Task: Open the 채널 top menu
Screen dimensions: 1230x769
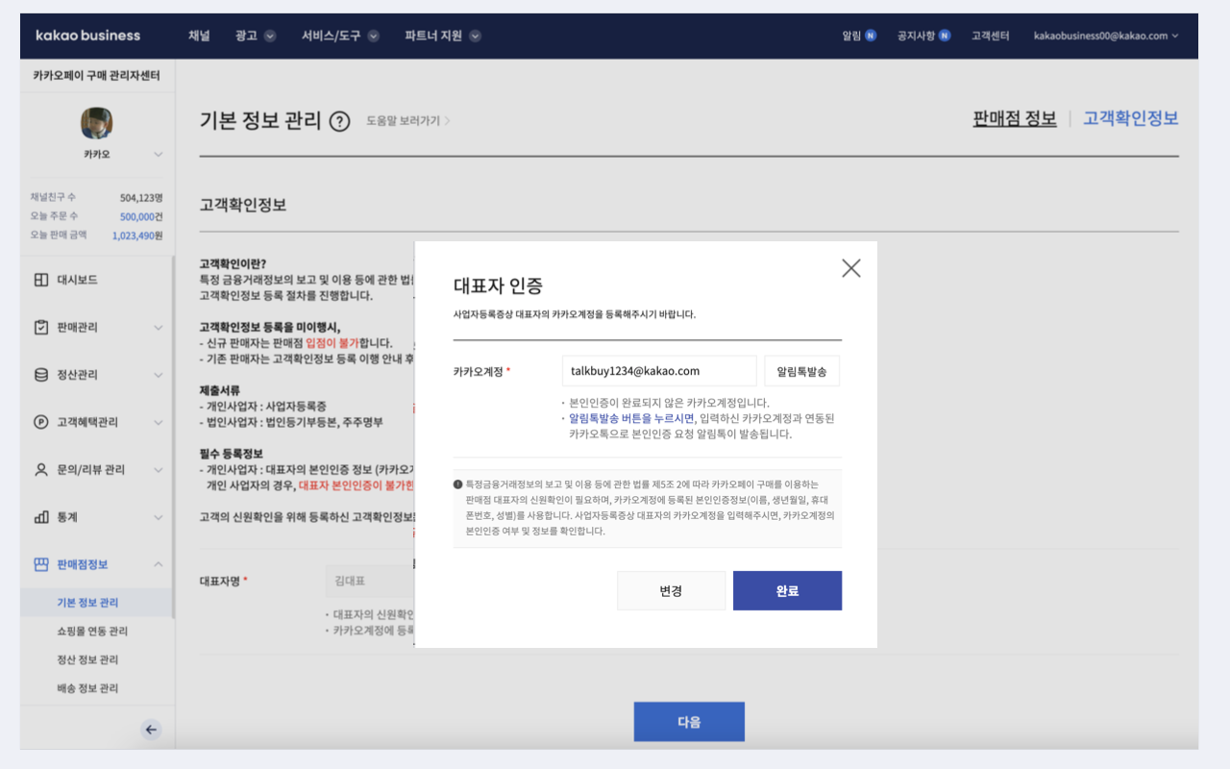Action: click(x=199, y=36)
